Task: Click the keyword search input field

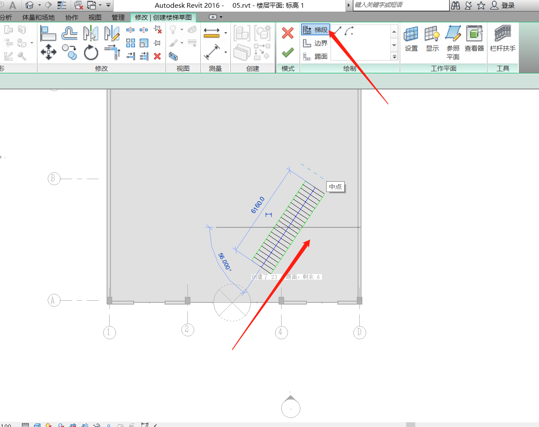Action: click(x=400, y=5)
